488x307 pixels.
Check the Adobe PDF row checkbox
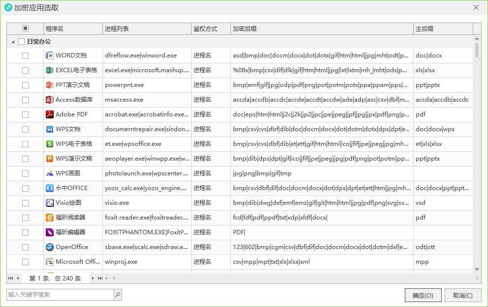pos(25,114)
